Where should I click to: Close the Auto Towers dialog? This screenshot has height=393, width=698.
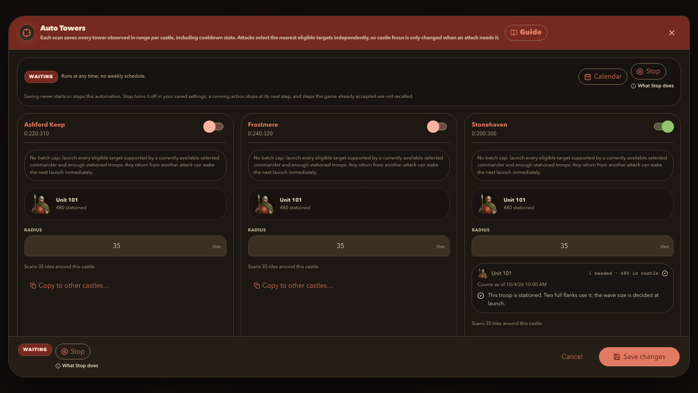click(671, 33)
